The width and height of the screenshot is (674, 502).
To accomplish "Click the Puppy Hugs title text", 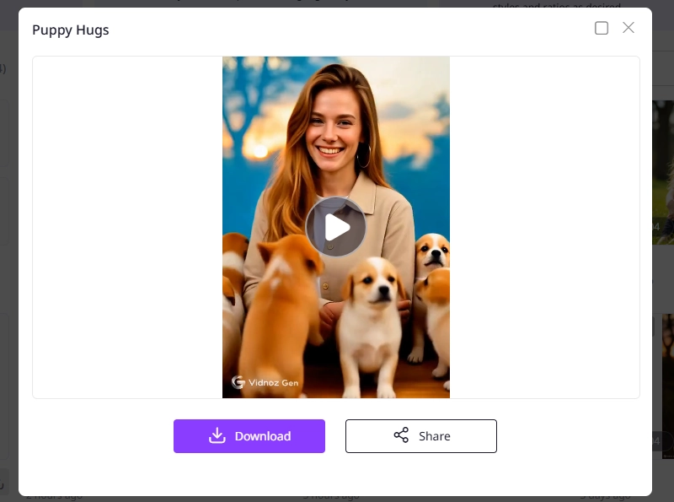I will click(70, 30).
